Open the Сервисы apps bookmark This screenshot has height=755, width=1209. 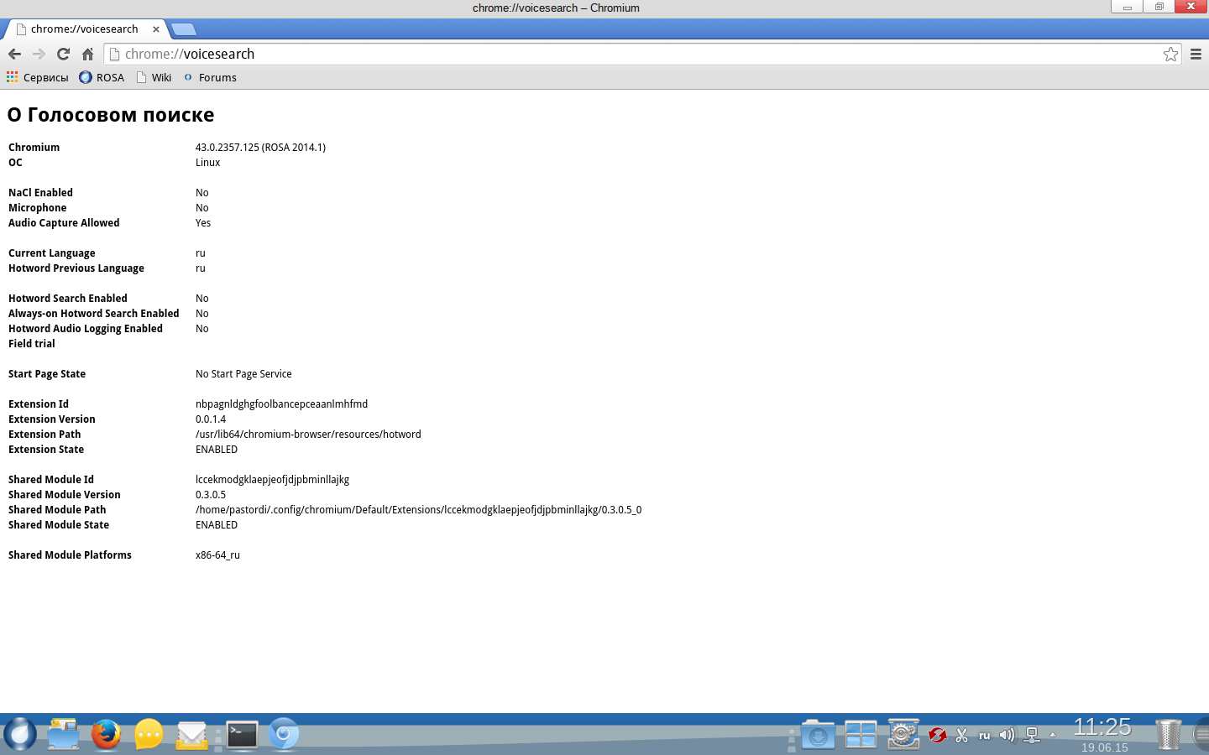coord(37,77)
